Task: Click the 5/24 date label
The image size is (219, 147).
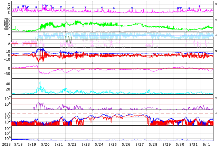Action: pyautogui.click(x=99, y=144)
